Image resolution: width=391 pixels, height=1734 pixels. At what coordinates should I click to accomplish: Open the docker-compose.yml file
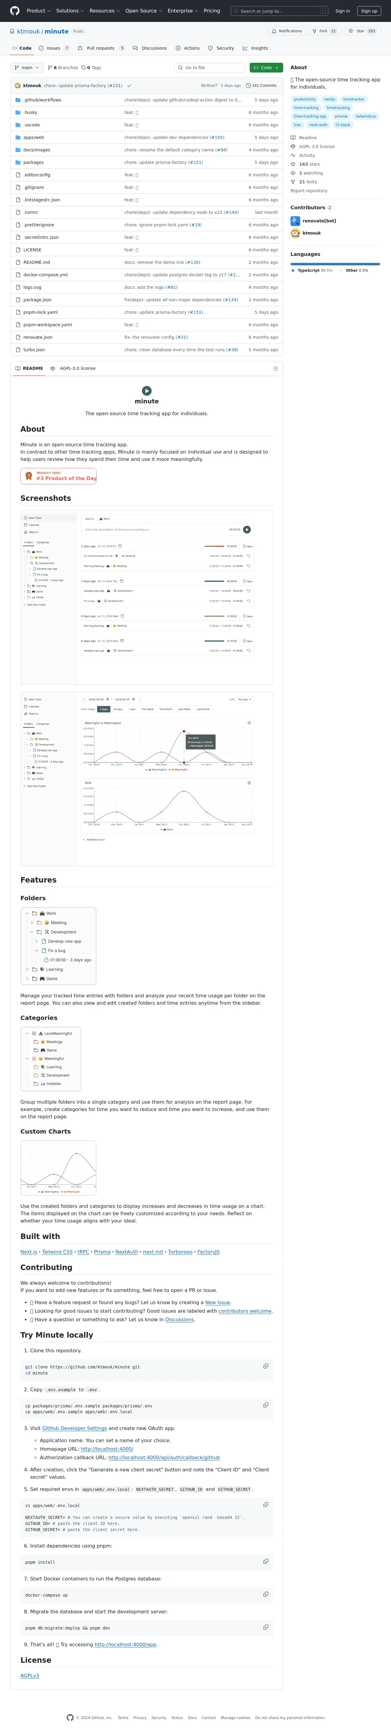[x=46, y=275]
